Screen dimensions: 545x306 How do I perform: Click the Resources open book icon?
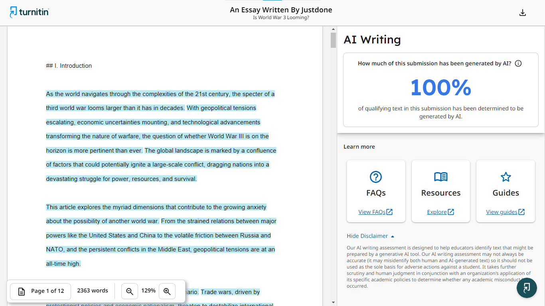tap(441, 177)
